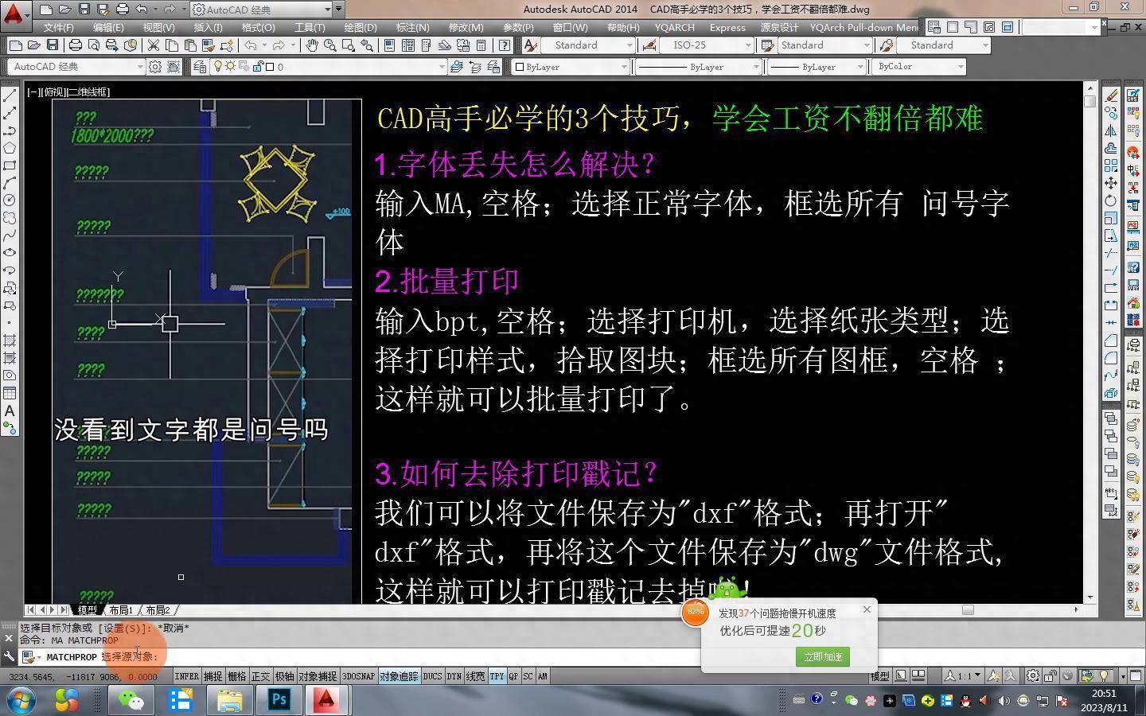Toggle 正交 (Ortho) mode in the status bar
Image resolution: width=1146 pixels, height=716 pixels.
[260, 675]
